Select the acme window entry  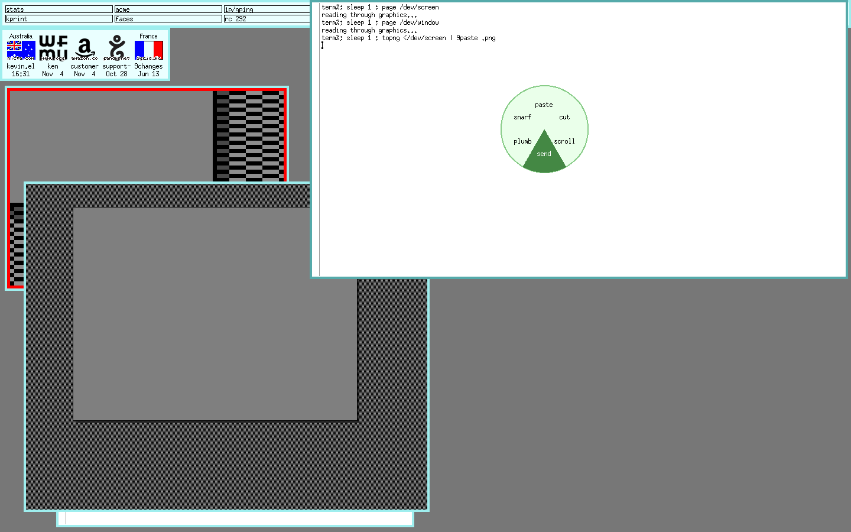[x=168, y=9]
